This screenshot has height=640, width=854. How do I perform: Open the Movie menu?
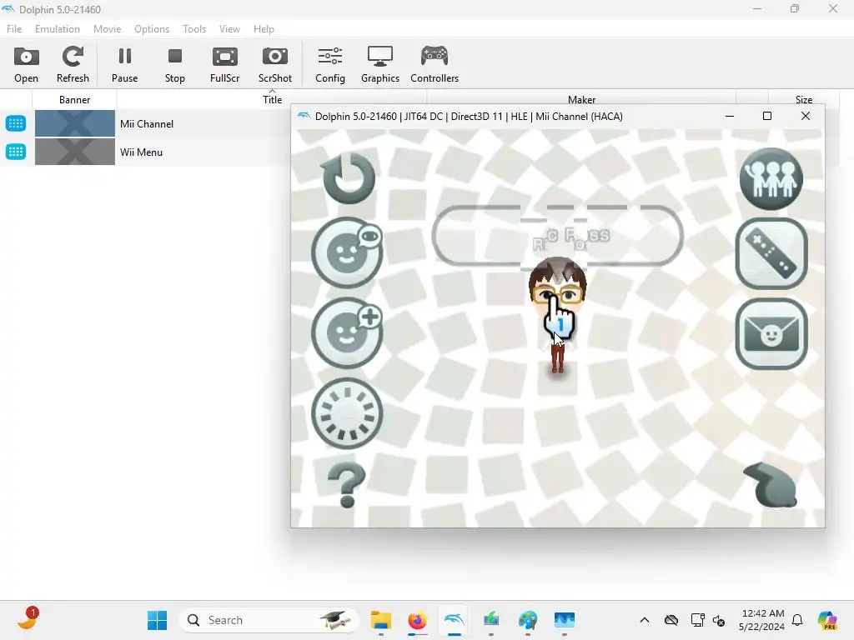(x=108, y=29)
